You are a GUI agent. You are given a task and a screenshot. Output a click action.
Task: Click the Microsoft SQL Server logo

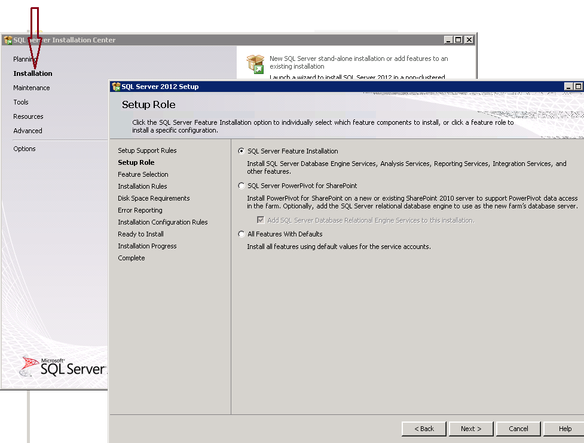63,367
